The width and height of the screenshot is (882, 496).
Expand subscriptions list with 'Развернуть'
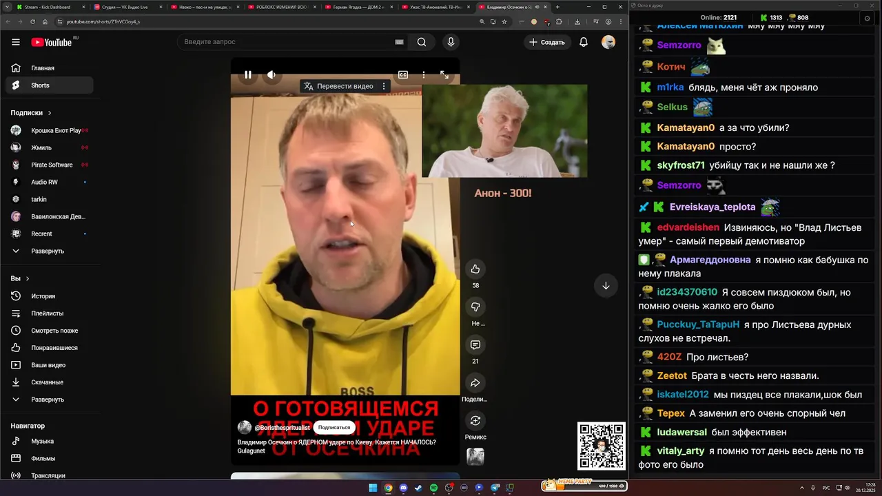pos(50,251)
